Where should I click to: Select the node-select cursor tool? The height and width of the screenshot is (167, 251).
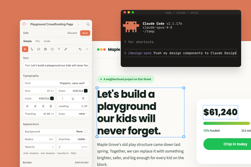pyautogui.click(x=32, y=49)
